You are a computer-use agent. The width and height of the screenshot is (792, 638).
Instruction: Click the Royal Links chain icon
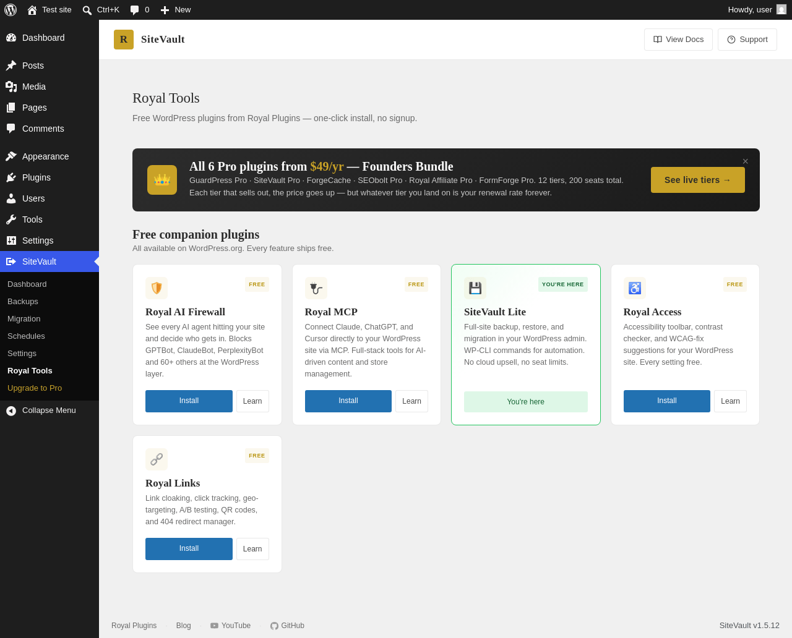point(157,459)
